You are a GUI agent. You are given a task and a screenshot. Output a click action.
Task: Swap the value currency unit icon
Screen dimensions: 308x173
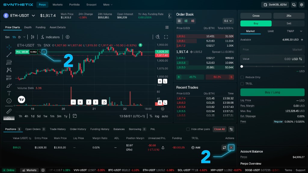point(300,59)
